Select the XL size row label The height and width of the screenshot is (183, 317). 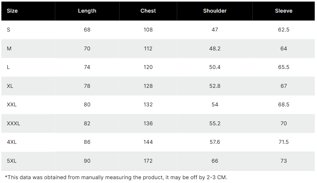[10, 86]
